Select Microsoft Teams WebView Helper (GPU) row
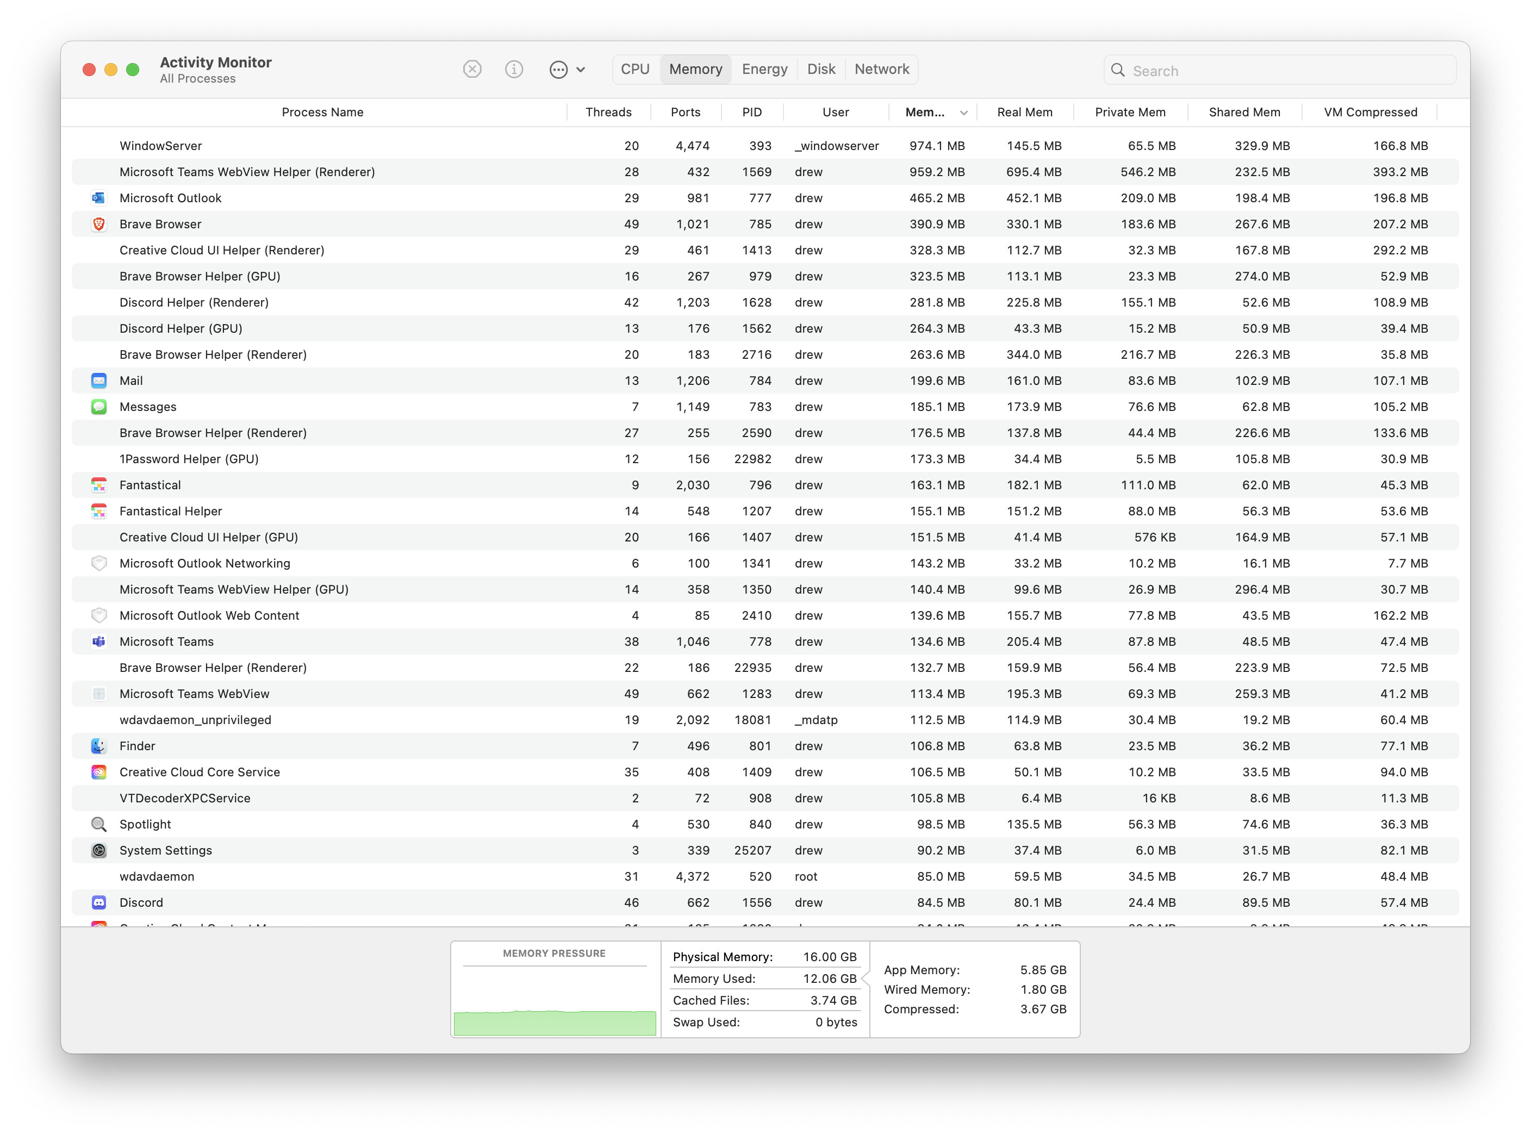The width and height of the screenshot is (1531, 1134). point(765,589)
